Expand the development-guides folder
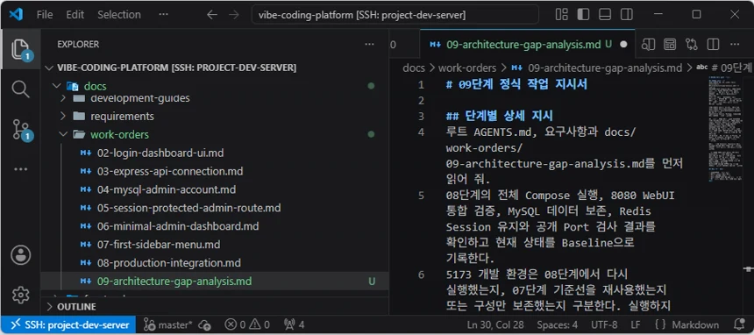This screenshot has width=754, height=335. [62, 98]
